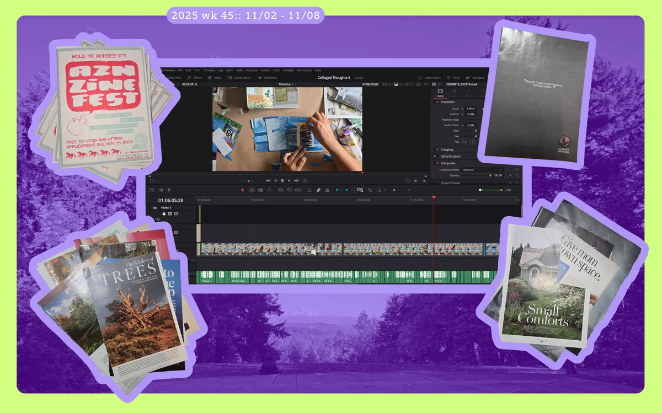Select the normal selection arrow mode
This screenshot has height=413, width=662.
pos(242,190)
